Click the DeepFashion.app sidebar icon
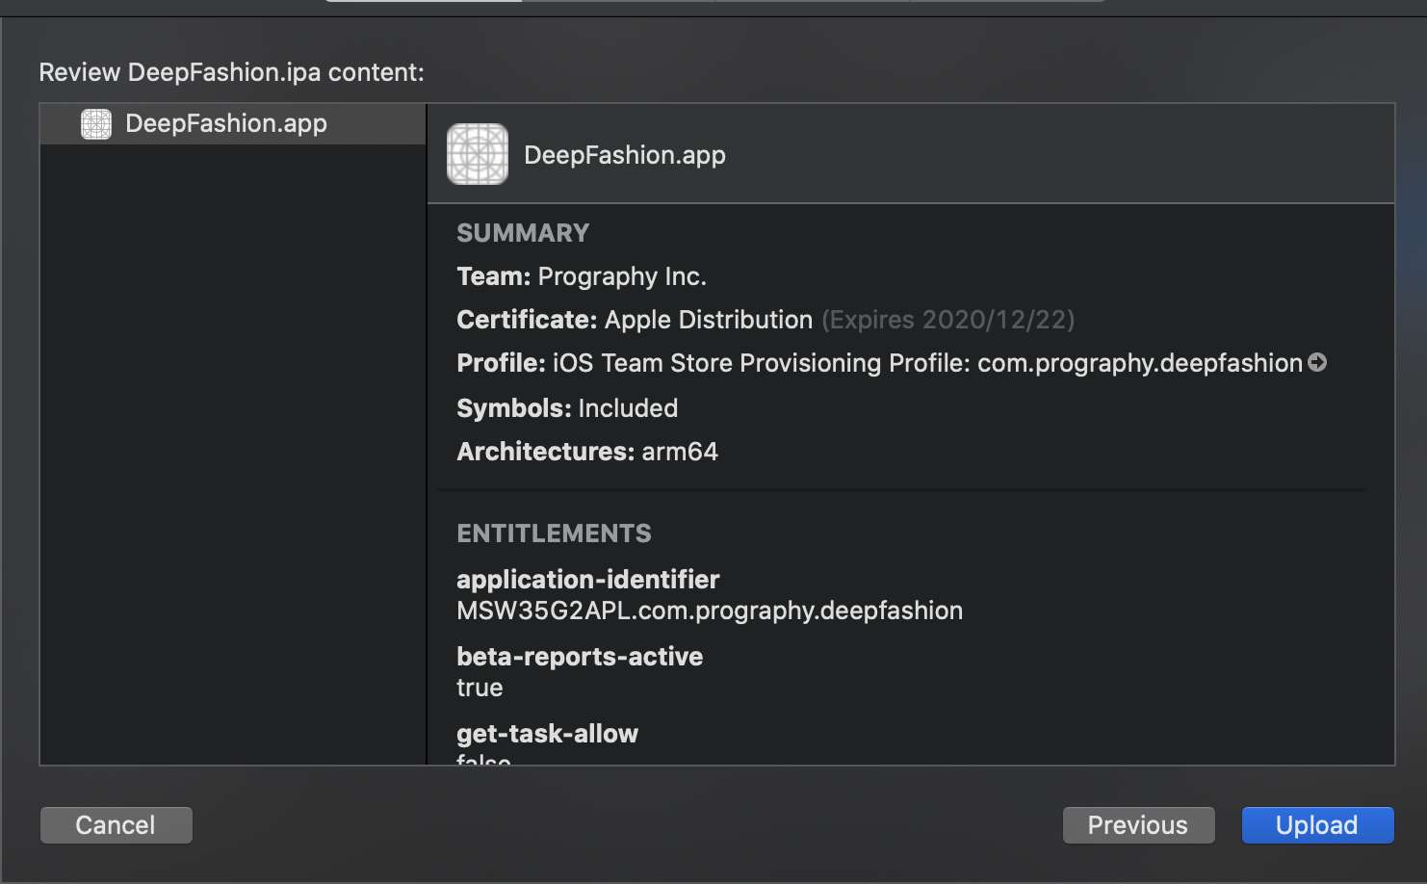Viewport: 1427px width, 884px height. (x=96, y=124)
